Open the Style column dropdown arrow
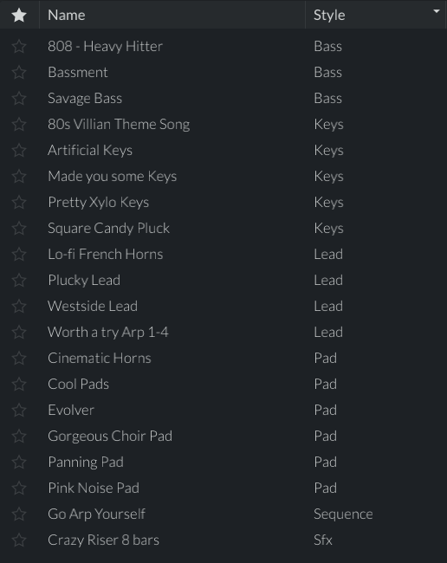Image resolution: width=447 pixels, height=563 pixels. (x=437, y=11)
